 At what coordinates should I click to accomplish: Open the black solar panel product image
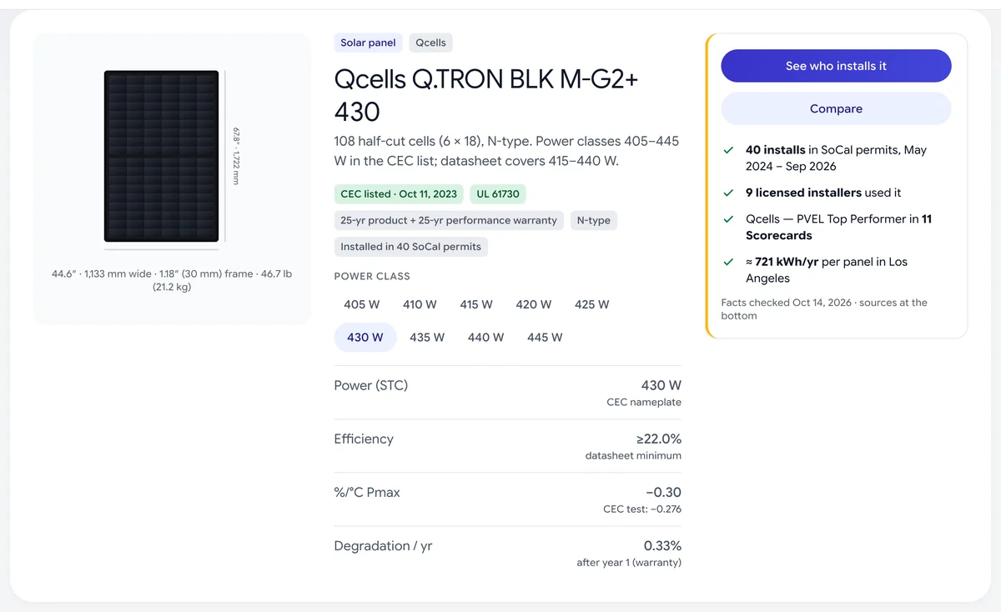click(161, 156)
